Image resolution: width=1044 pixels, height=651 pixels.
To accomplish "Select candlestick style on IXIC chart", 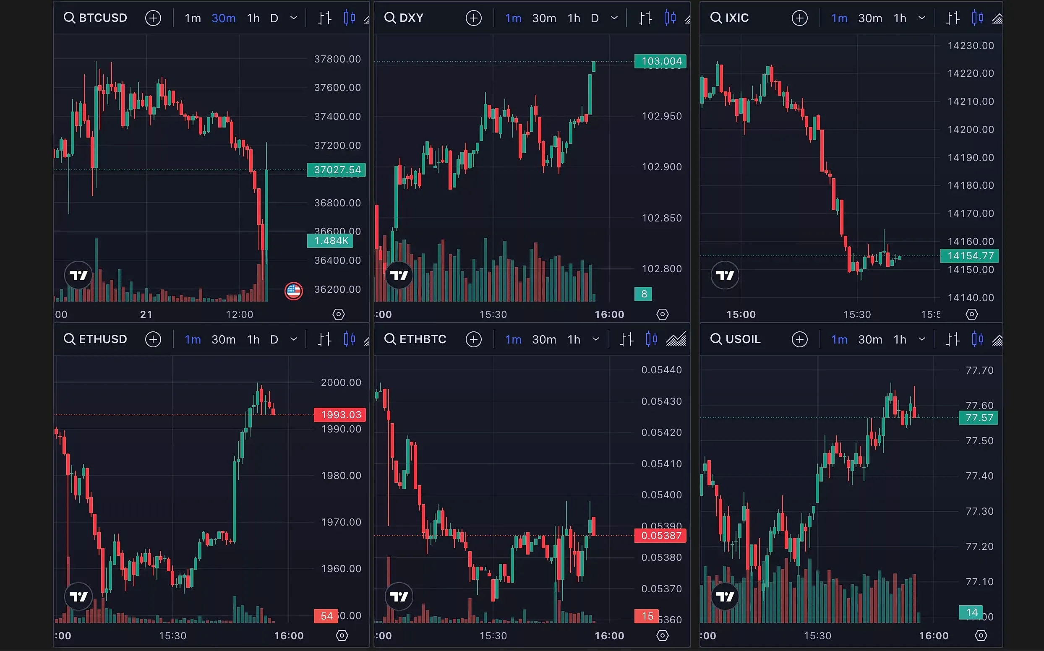I will [x=977, y=18].
